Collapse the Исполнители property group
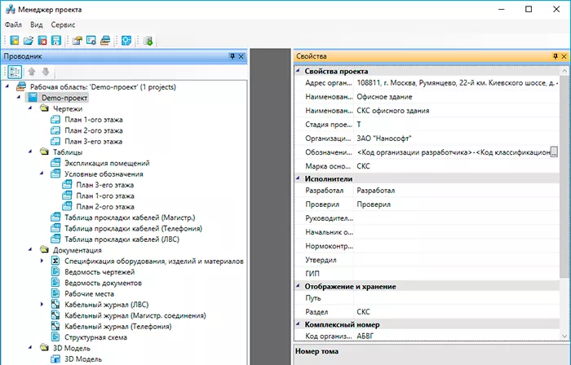 299,178
